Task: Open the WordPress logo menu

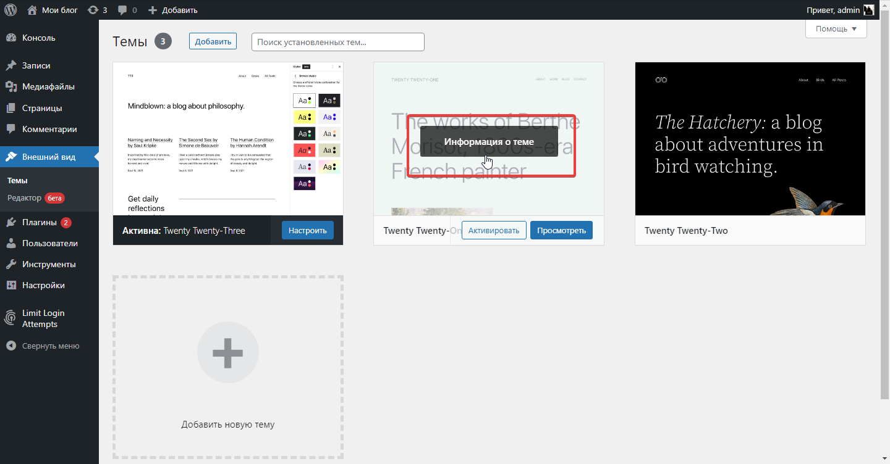Action: click(x=11, y=10)
